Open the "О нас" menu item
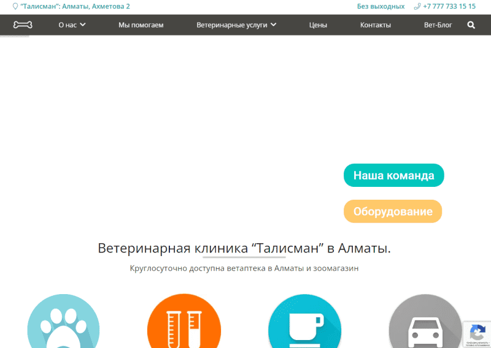Viewport: 491px width, 348px height. point(68,25)
